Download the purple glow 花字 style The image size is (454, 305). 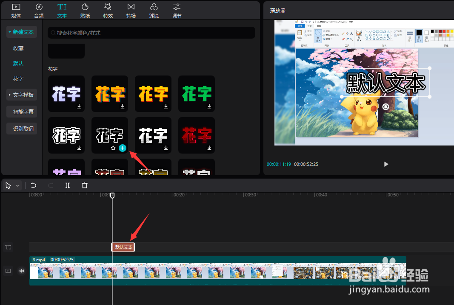(x=79, y=106)
